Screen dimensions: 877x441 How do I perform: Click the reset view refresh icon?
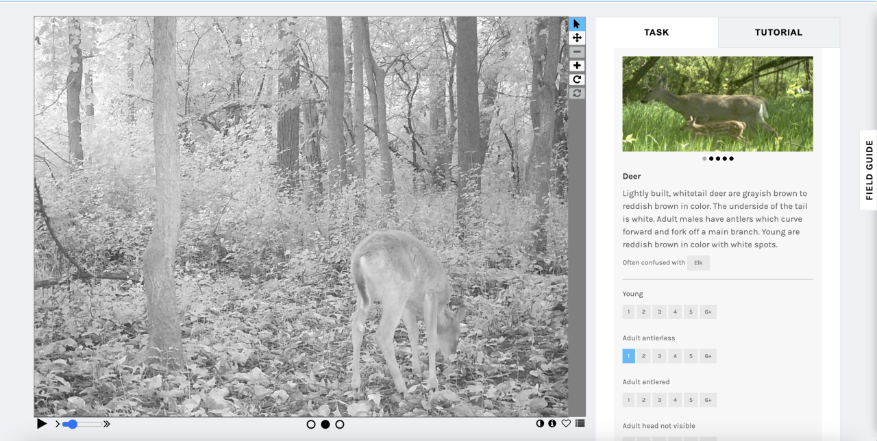click(577, 93)
